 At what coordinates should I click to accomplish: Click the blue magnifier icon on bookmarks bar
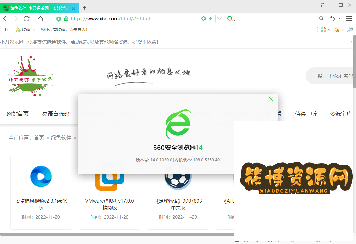(350, 29)
